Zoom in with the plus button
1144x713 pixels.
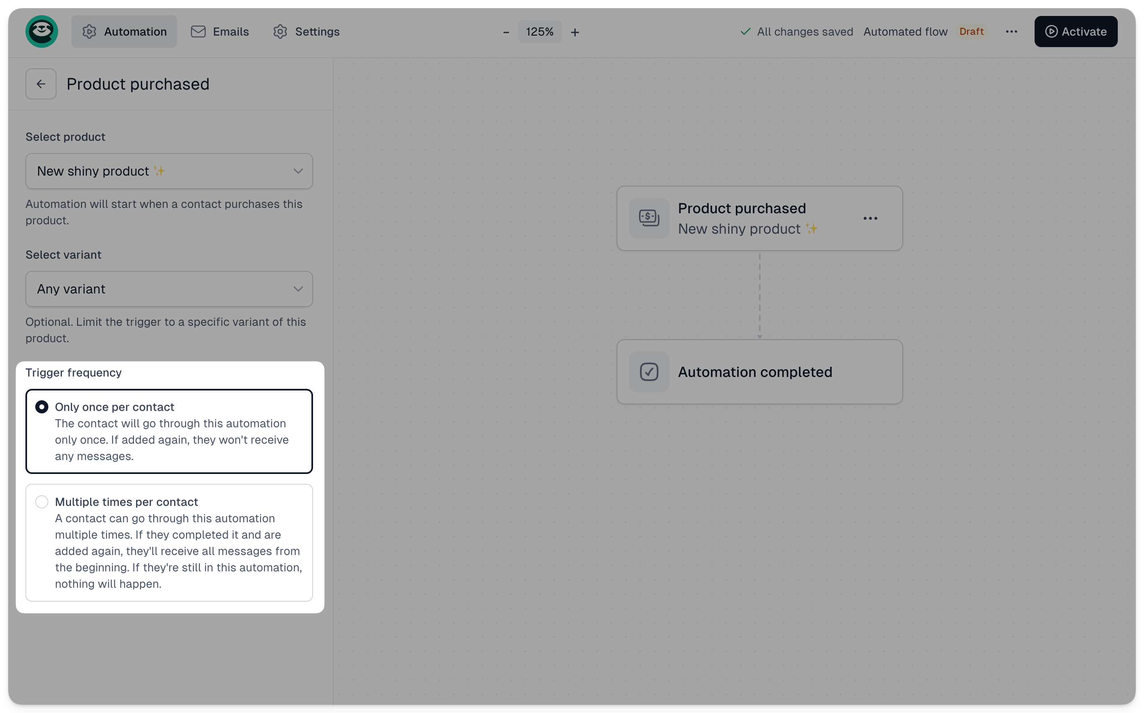click(575, 32)
